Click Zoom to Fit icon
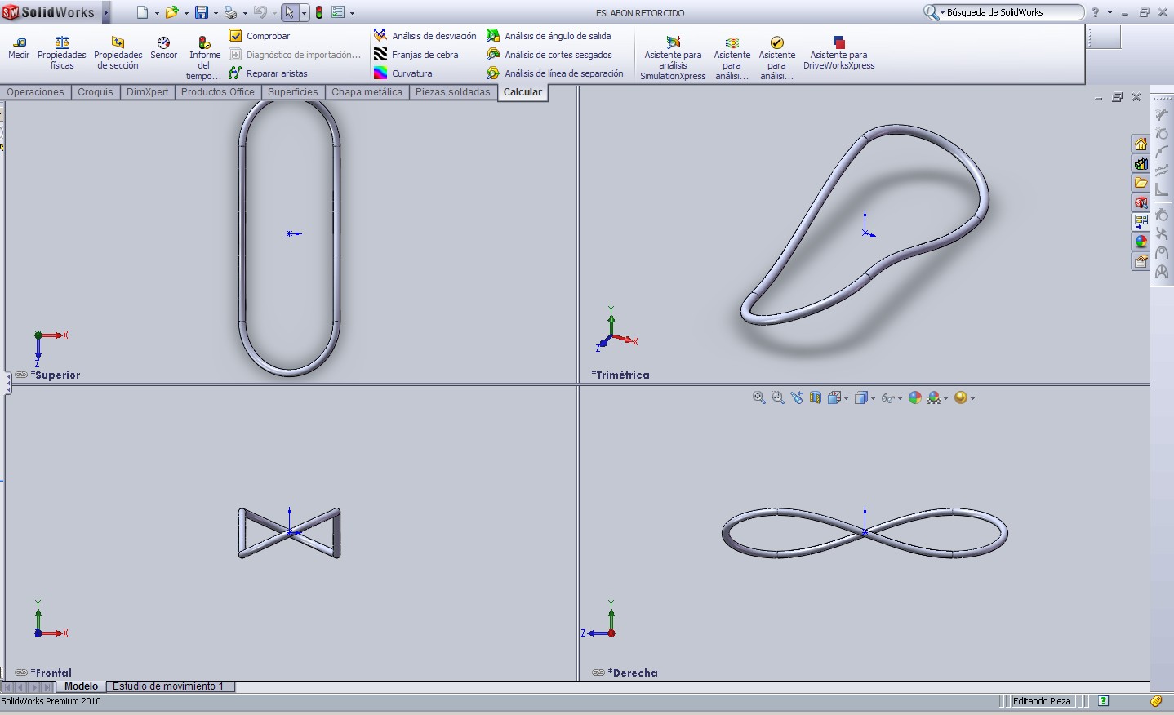 point(759,397)
